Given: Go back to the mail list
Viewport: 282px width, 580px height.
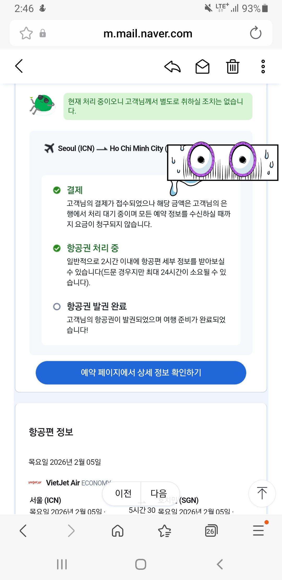Looking at the screenshot, I should (x=19, y=66).
